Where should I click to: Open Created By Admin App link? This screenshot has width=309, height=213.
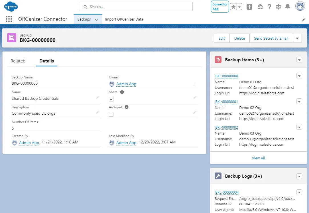(x=29, y=143)
